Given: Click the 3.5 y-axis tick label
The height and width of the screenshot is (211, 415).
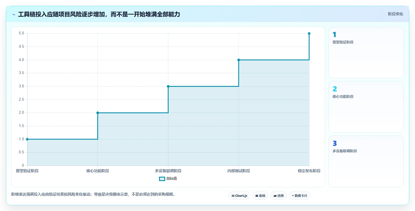Looking at the screenshot, I should [x=21, y=73].
